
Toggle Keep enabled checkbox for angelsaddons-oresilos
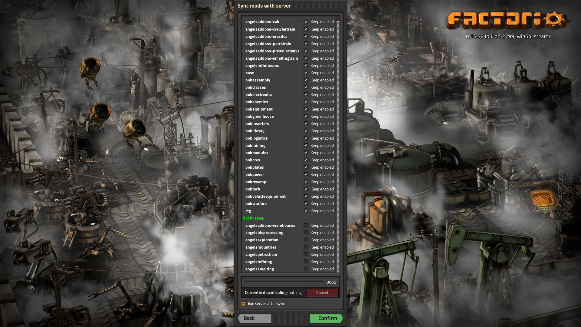click(306, 36)
